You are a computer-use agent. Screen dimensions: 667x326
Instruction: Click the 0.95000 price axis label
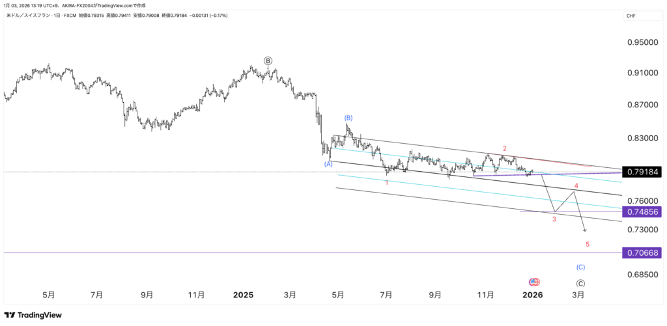point(642,43)
